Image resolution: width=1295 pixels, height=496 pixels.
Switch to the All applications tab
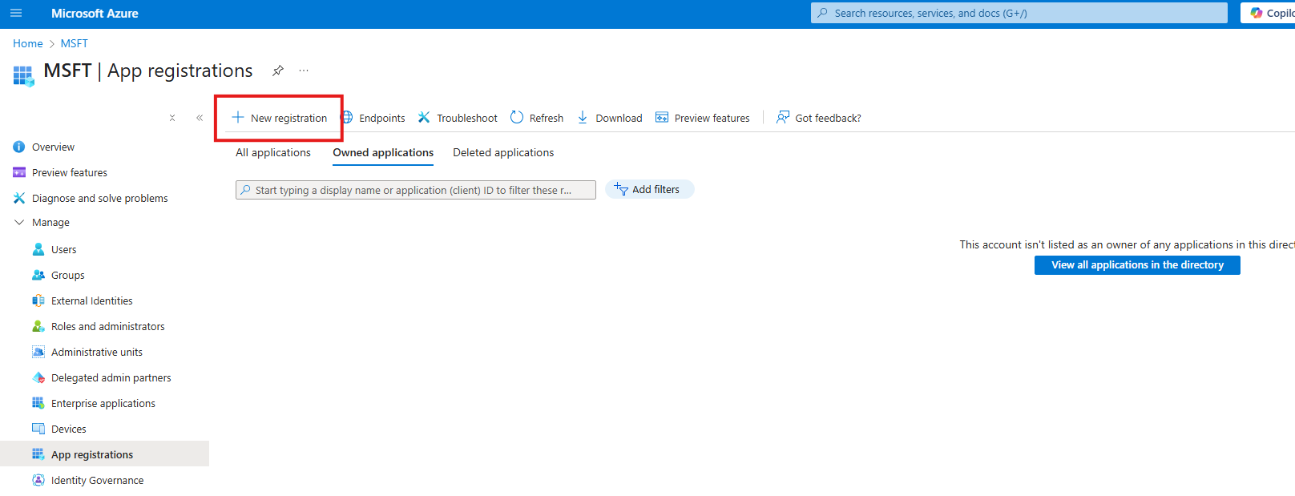[x=272, y=152]
